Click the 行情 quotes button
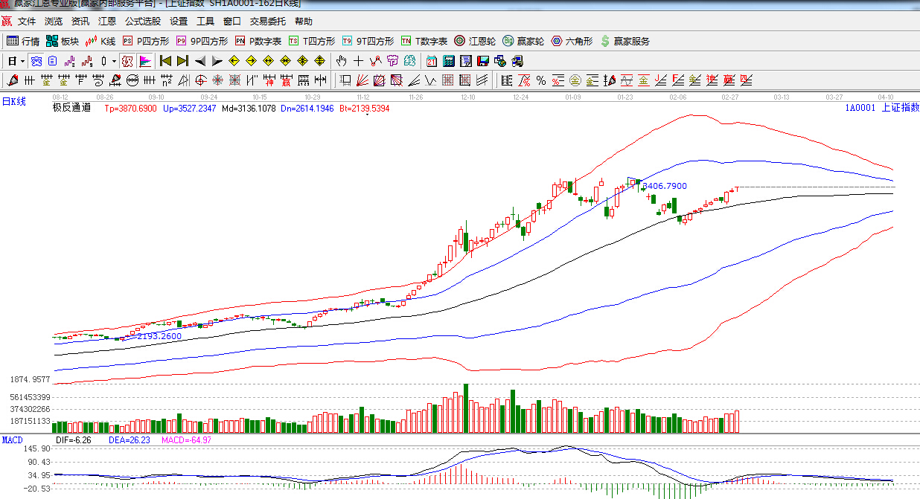This screenshot has height=499, width=920. point(23,41)
